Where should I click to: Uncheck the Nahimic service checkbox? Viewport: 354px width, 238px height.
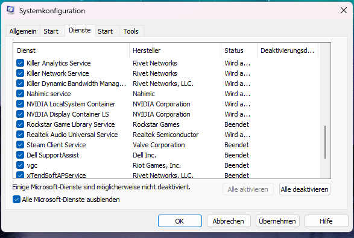click(x=20, y=94)
